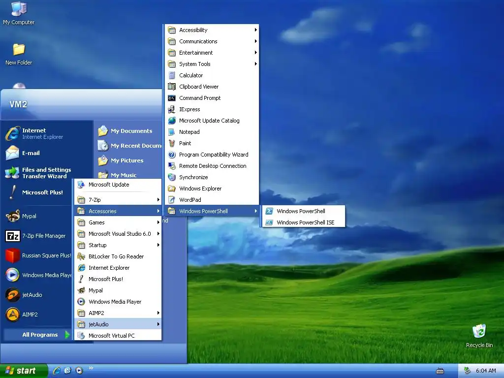Open Command Prompt
Viewport: 504px width, 378px height.
(x=212, y=98)
